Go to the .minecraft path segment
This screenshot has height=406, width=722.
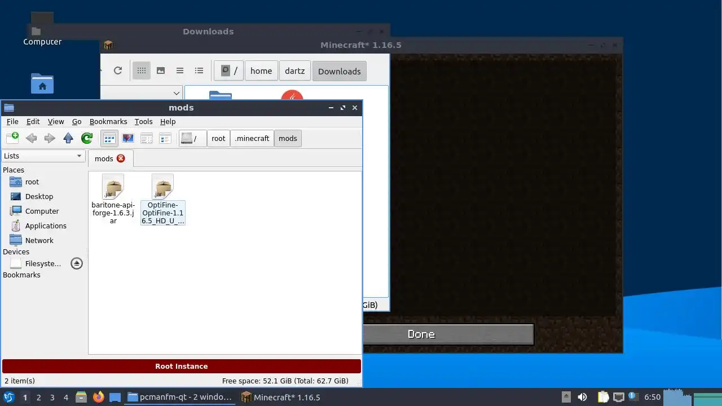click(x=252, y=138)
